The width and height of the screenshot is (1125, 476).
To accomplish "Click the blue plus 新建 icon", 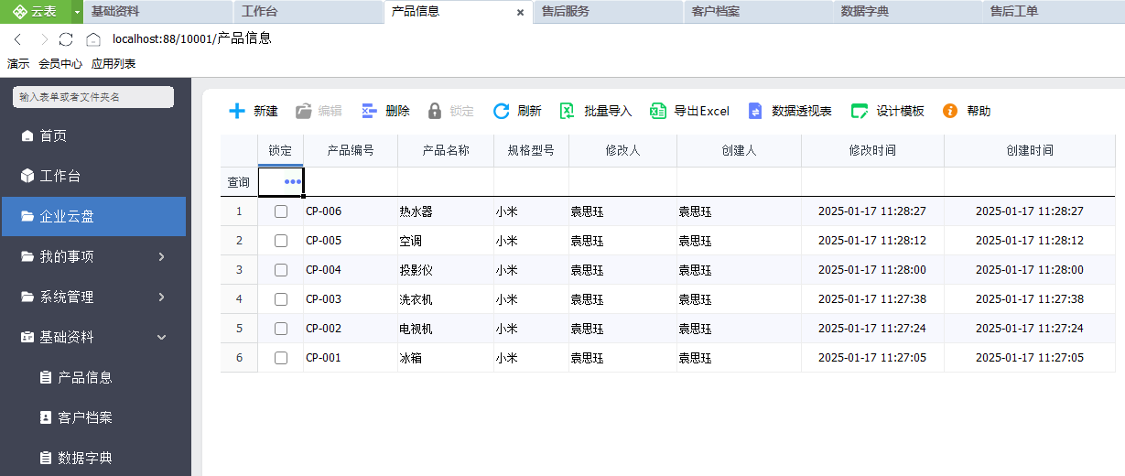I will click(x=237, y=111).
